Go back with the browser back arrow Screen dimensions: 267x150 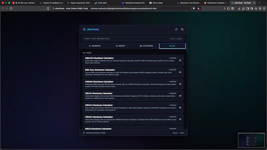(x=3, y=9)
